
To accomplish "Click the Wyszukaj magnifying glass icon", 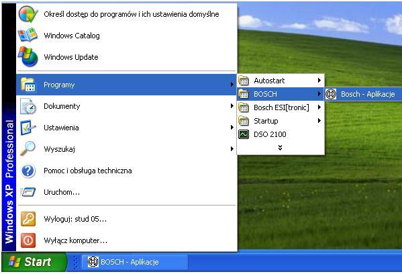I will (x=28, y=149).
